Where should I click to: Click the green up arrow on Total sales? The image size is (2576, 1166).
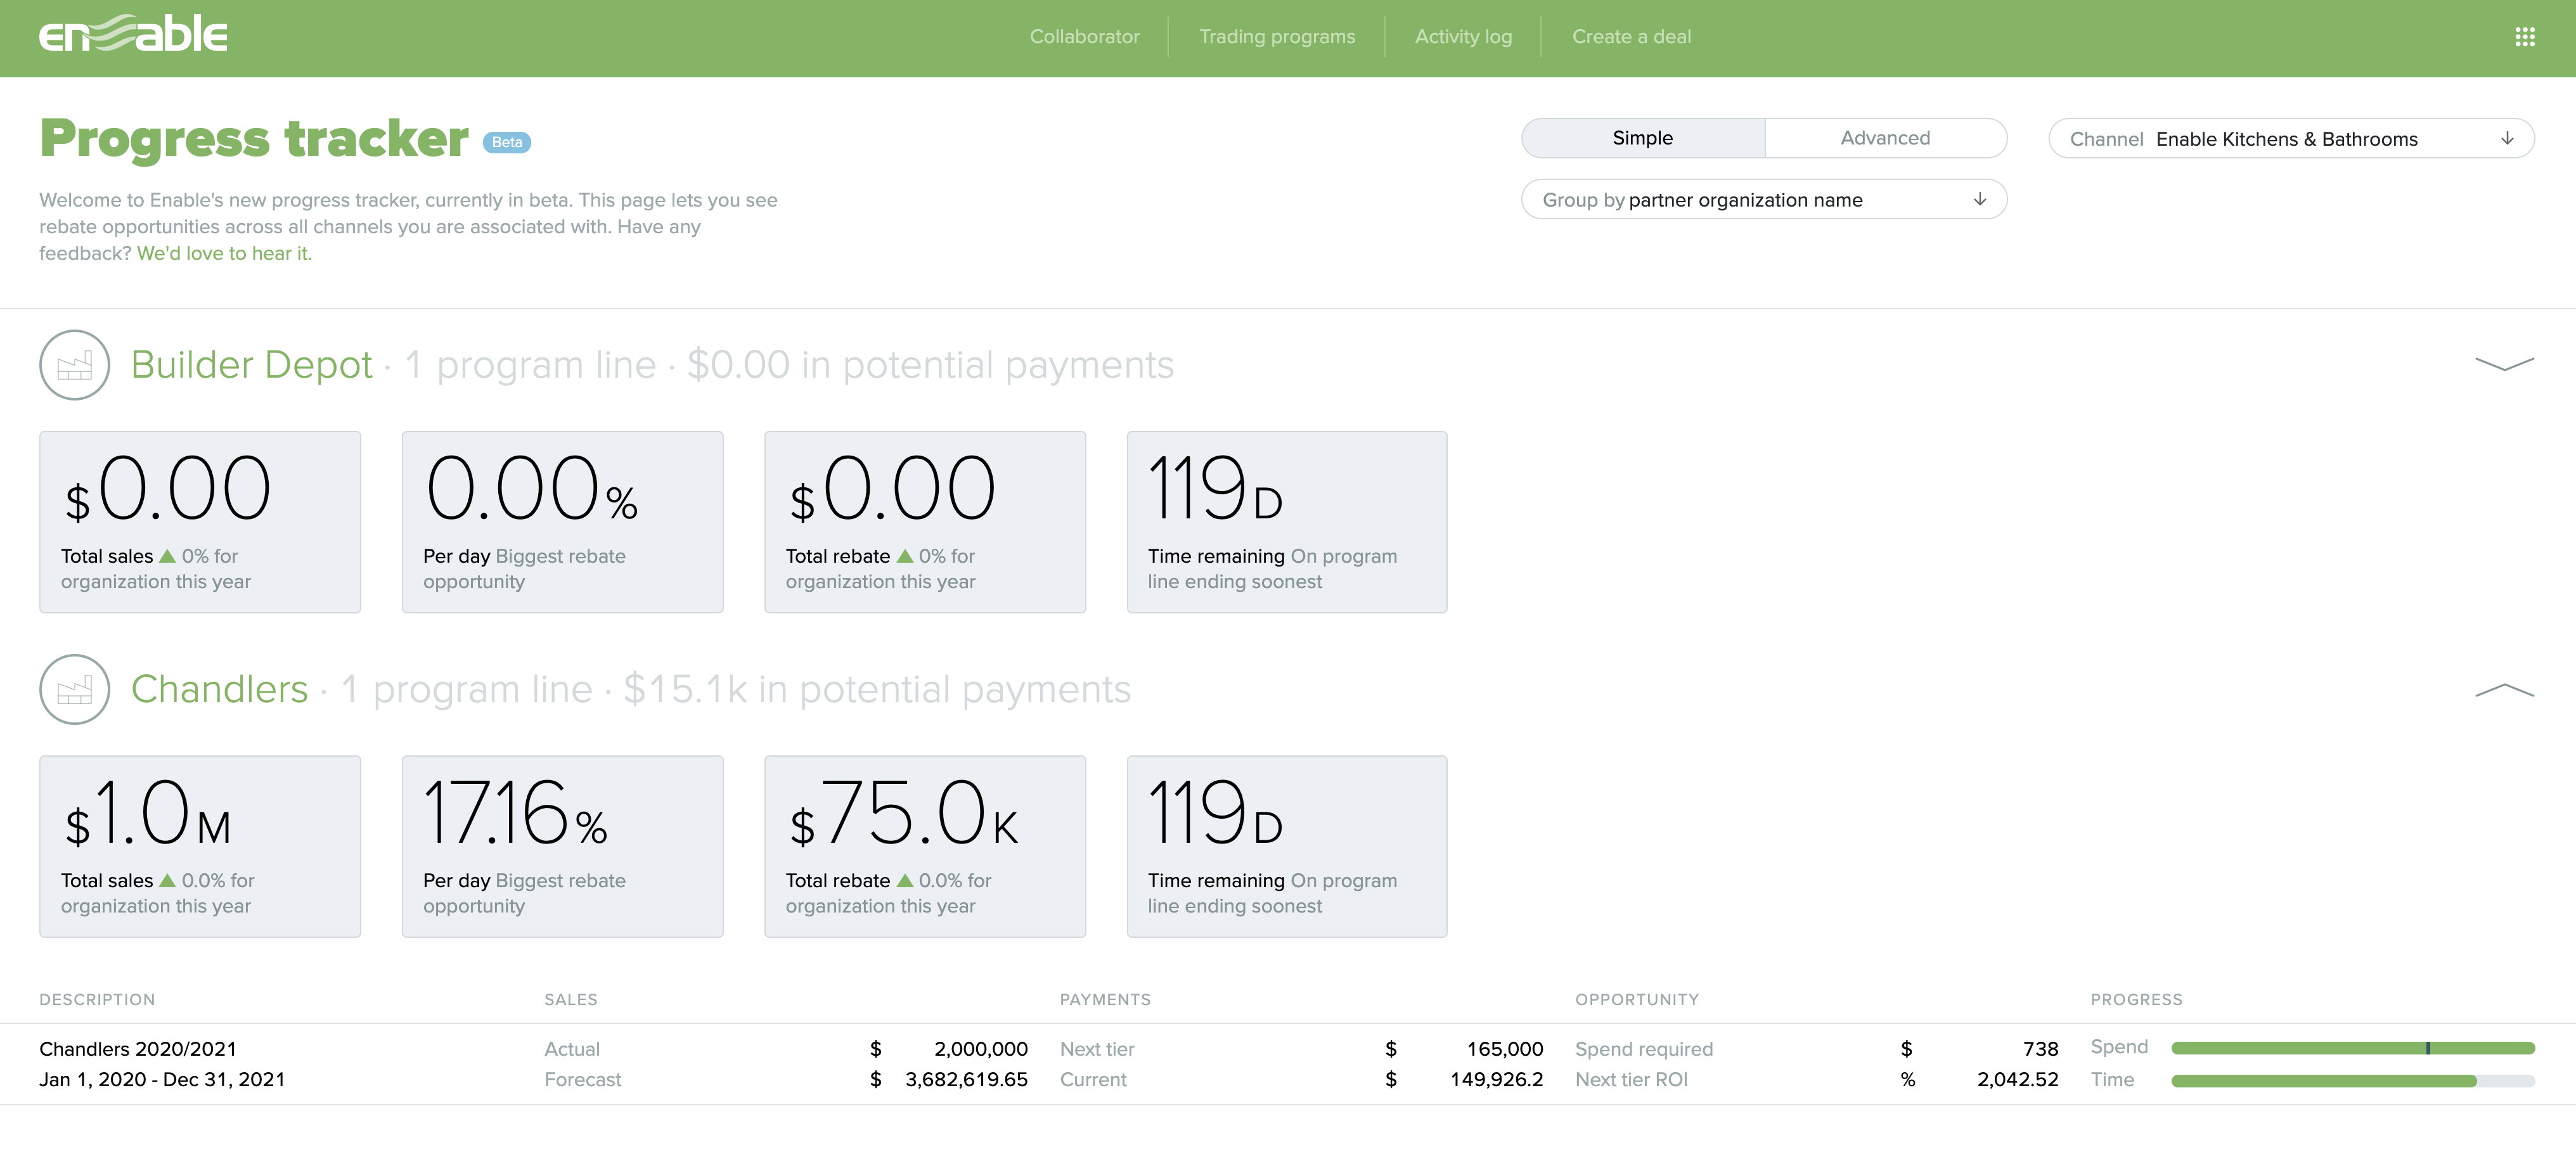167,556
